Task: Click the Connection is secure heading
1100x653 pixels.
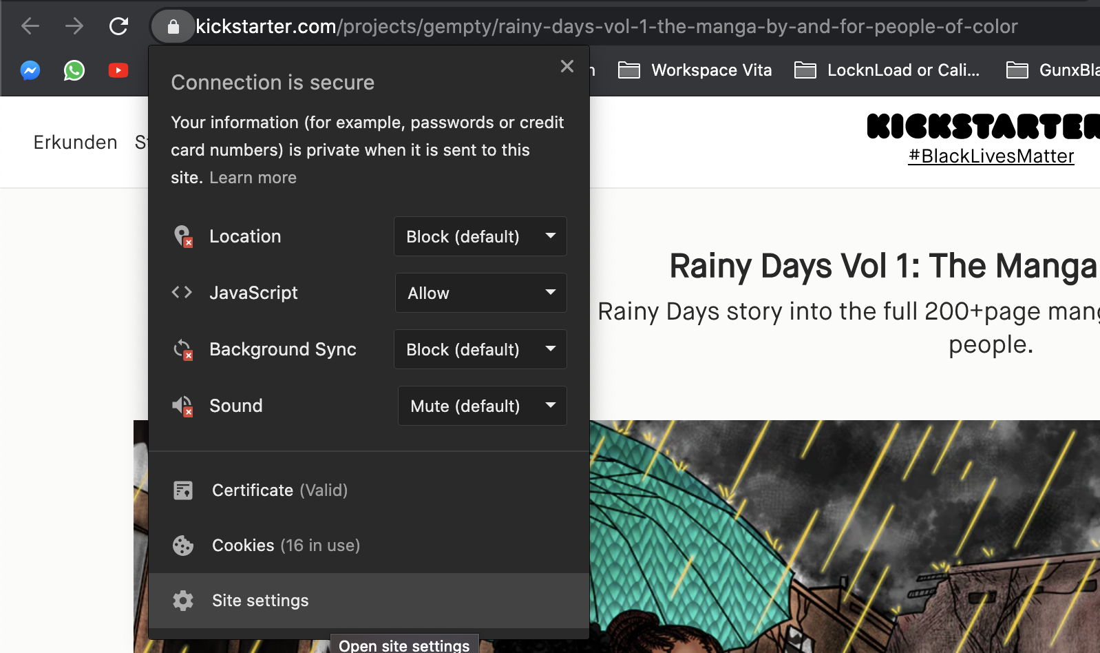Action: 273,83
